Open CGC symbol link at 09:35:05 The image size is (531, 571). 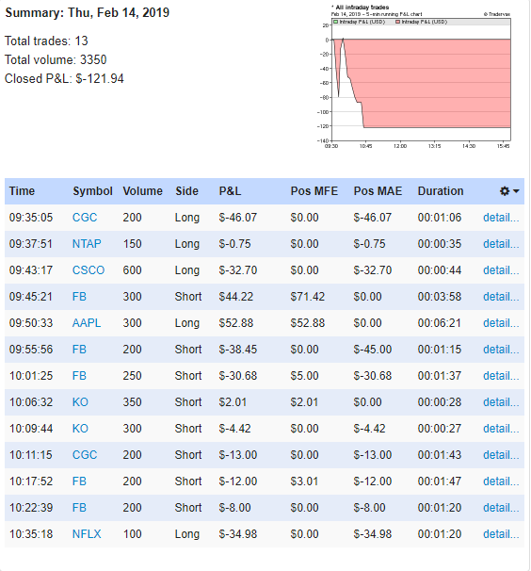point(85,218)
